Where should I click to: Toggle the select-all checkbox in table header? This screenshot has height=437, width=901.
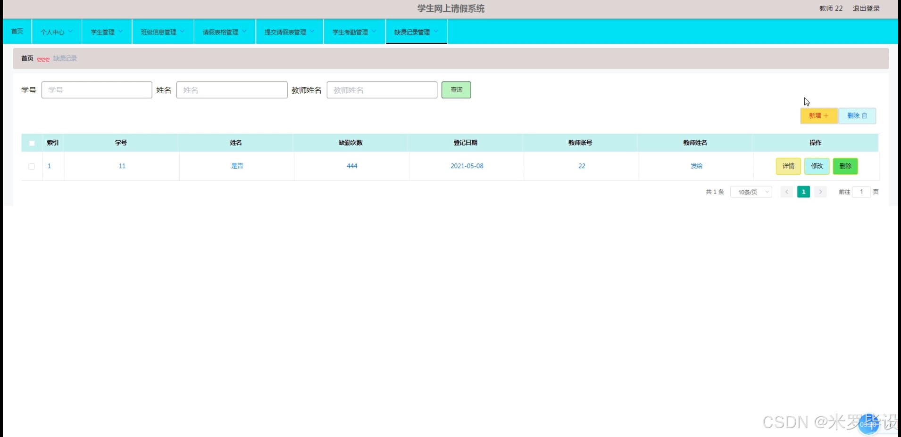(32, 143)
